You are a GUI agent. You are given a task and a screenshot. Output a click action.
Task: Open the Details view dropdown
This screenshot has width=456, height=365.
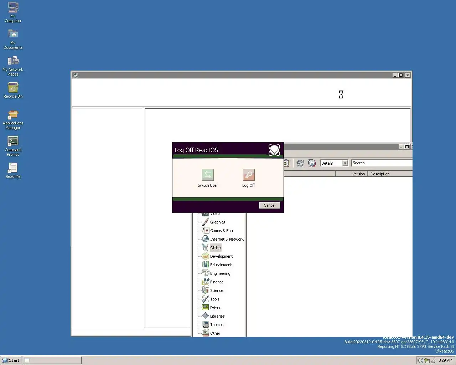[345, 163]
